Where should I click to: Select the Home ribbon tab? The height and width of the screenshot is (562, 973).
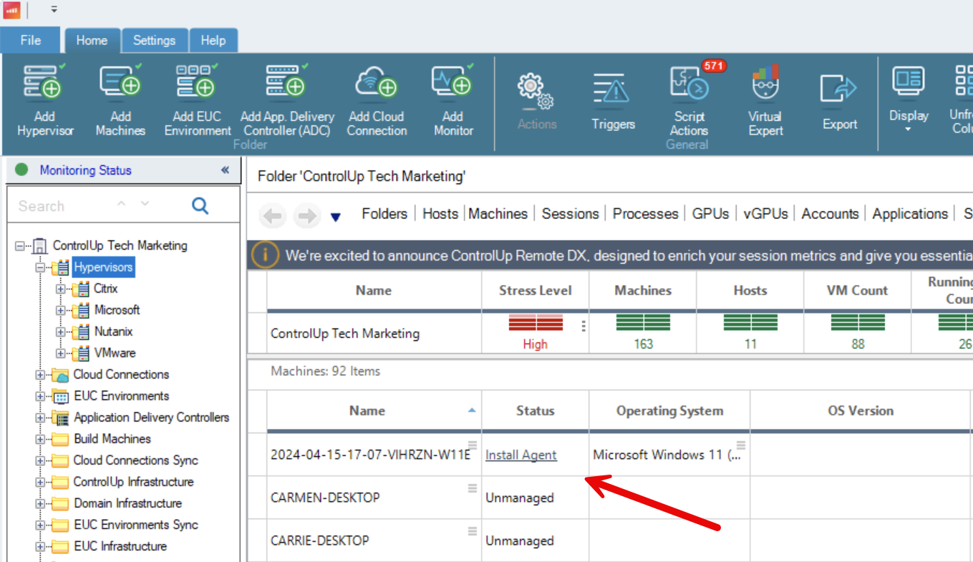click(92, 41)
